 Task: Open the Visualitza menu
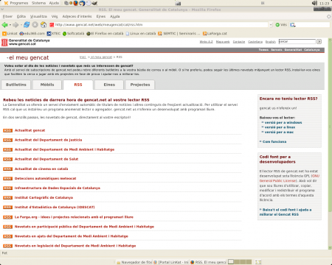point(38,16)
